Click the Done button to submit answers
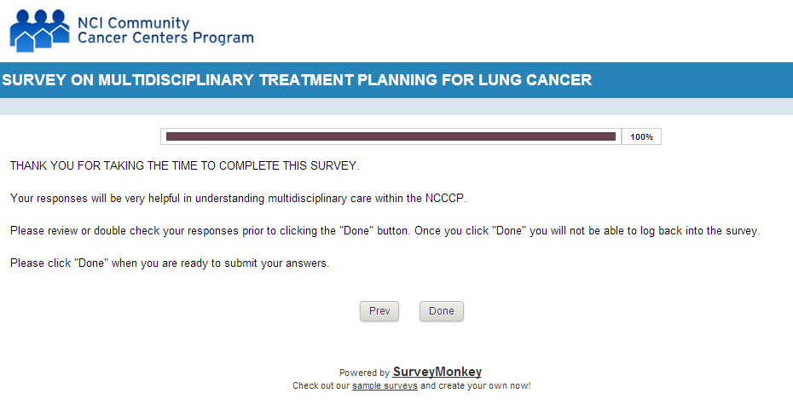 442,311
